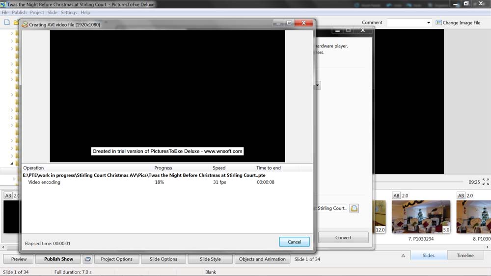This screenshot has width=491, height=276.
Task: Open the Help menu
Action: [x=85, y=13]
